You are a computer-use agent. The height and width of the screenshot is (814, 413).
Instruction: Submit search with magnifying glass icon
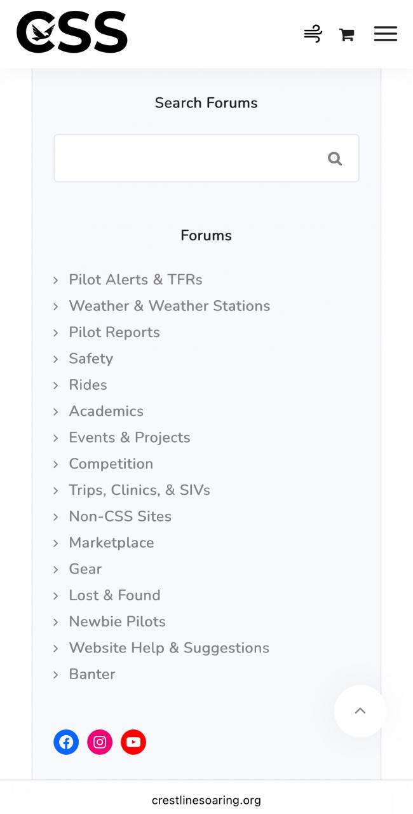[335, 158]
